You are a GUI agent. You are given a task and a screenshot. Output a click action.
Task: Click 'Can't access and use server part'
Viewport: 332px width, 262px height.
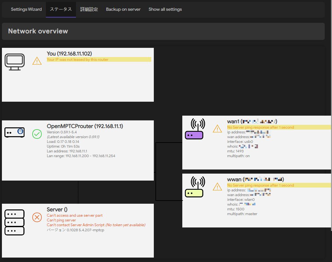pyautogui.click(x=74, y=215)
